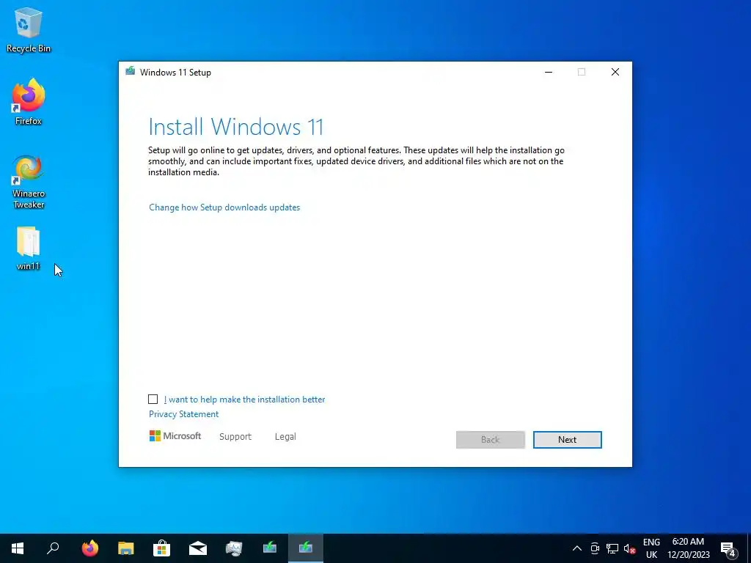Open the ENG UK language indicator
The image size is (751, 563).
click(651, 548)
